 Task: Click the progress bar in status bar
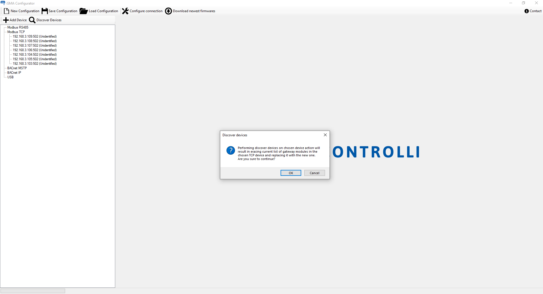tap(33, 291)
